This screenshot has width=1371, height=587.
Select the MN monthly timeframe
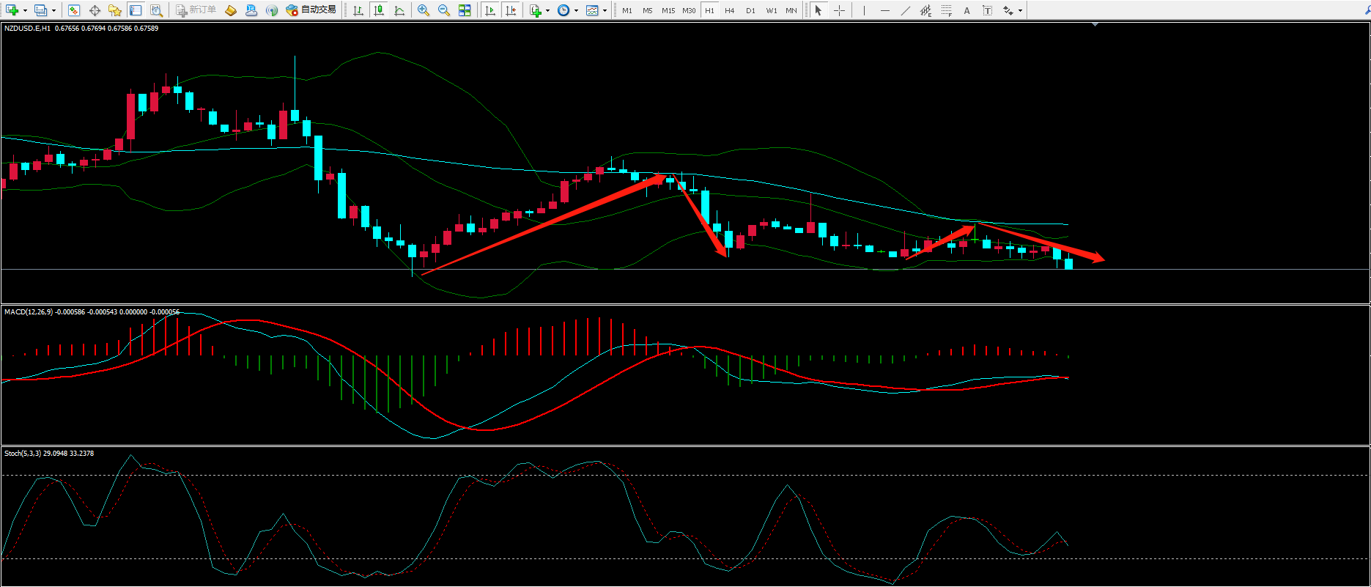[791, 10]
